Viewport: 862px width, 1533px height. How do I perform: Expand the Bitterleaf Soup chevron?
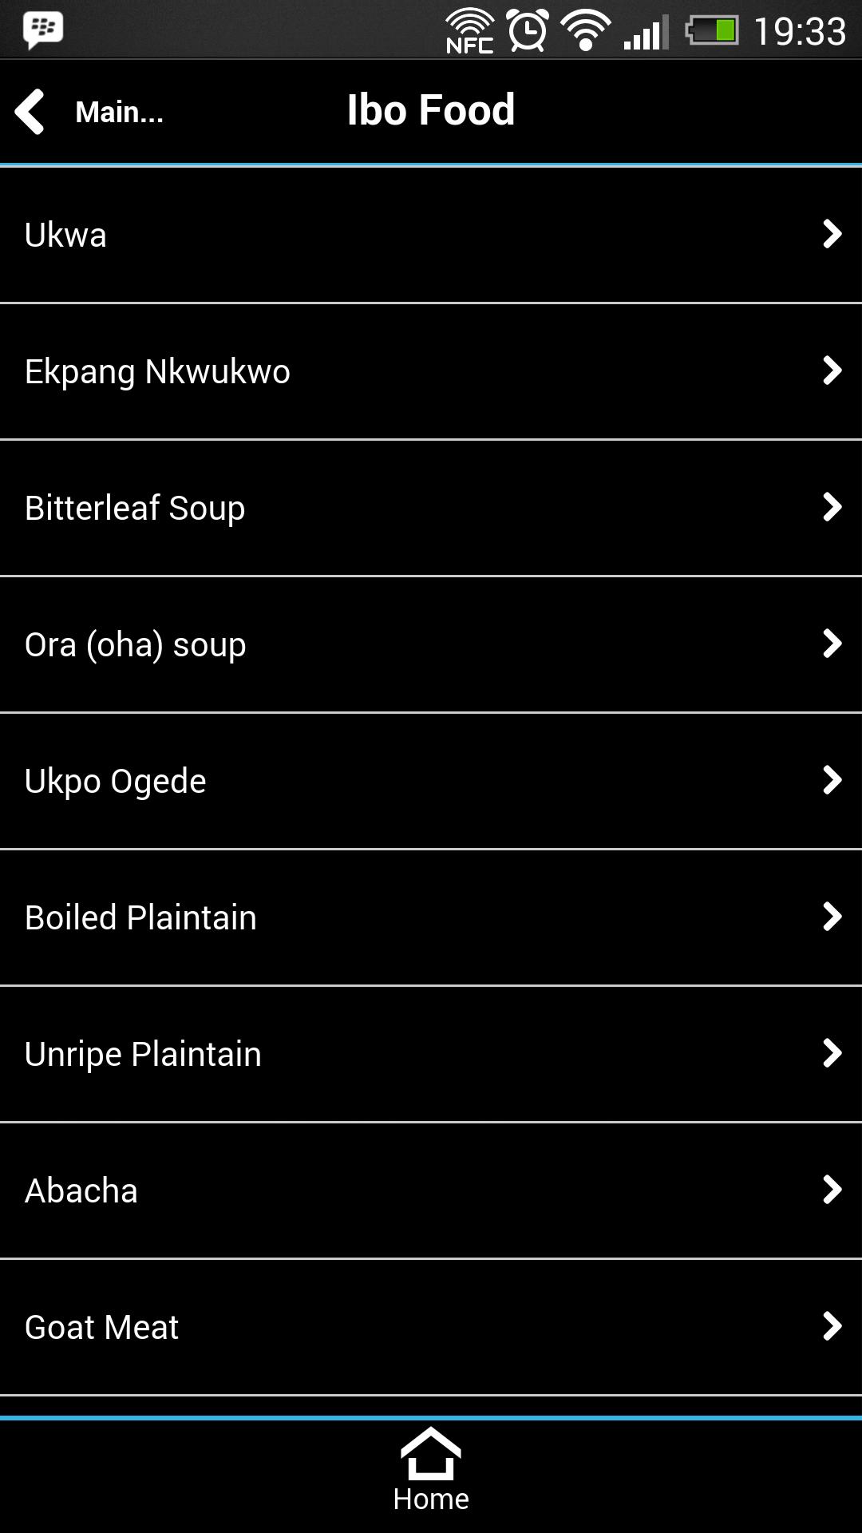click(832, 507)
